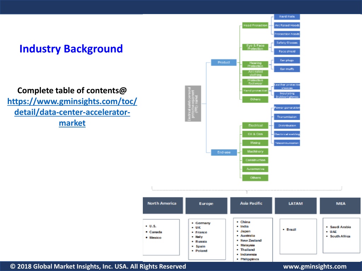Click the Ear muffs box

[287, 69]
